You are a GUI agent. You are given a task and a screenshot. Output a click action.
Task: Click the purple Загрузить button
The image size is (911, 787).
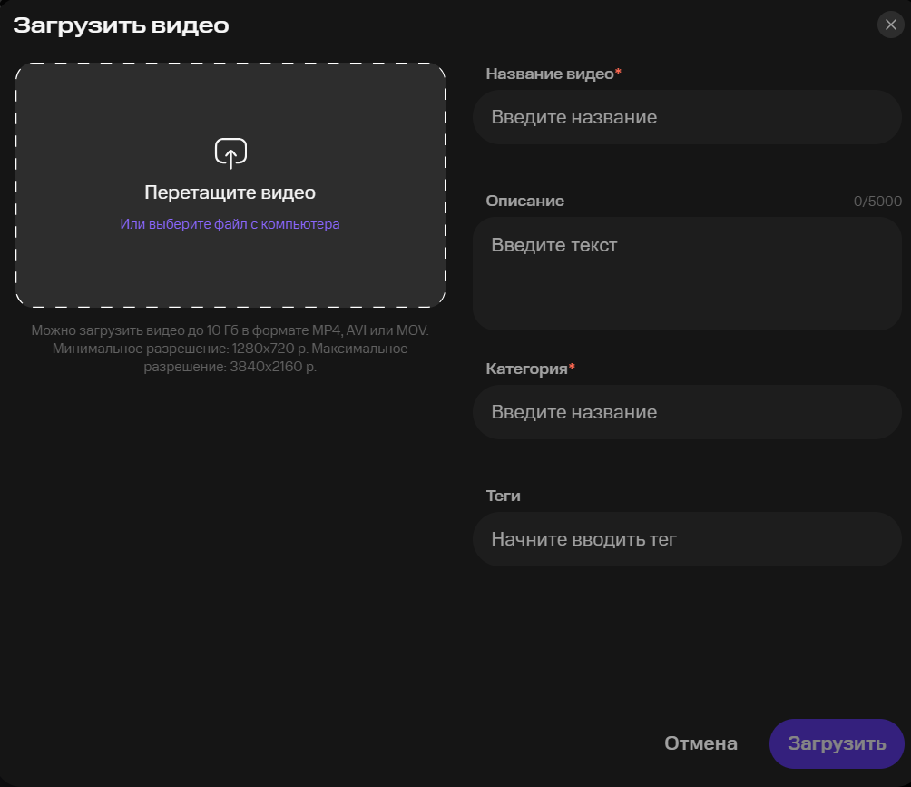(836, 744)
